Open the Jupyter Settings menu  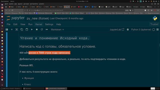[49, 24]
